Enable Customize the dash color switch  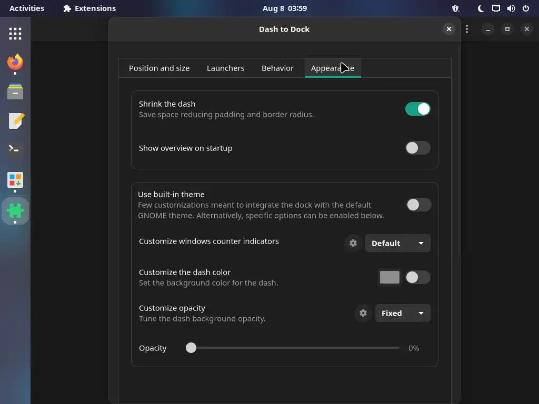click(x=417, y=277)
